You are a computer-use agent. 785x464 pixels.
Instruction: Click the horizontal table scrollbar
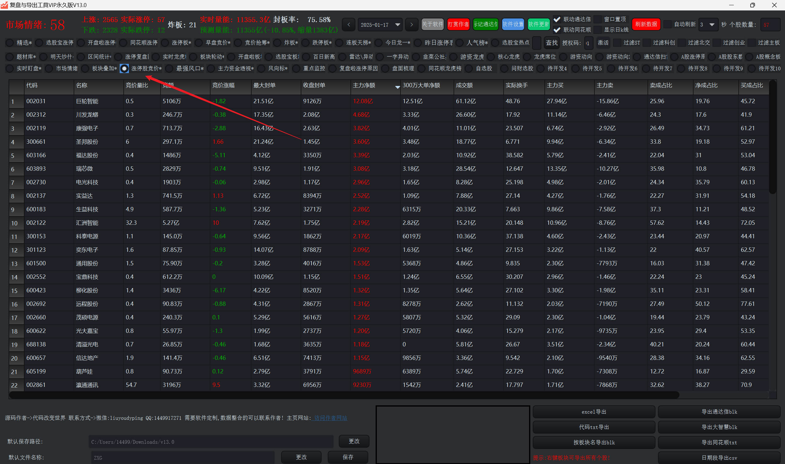344,395
